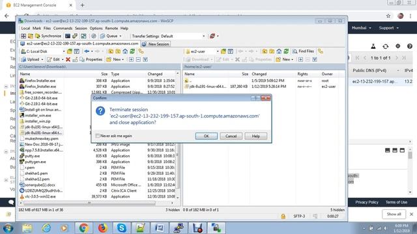Click the Synchronize toolbar button
This screenshot has height=234, width=417.
coord(48,36)
